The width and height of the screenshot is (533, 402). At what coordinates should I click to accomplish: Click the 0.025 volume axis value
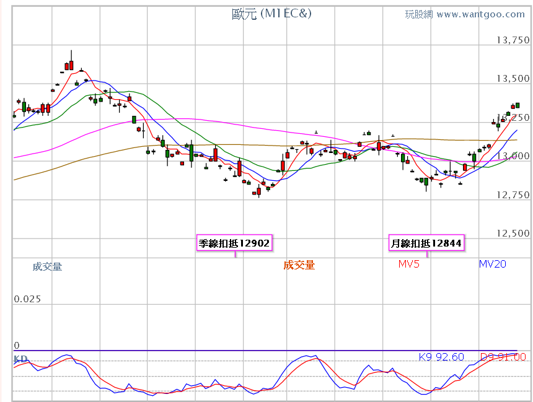click(27, 299)
